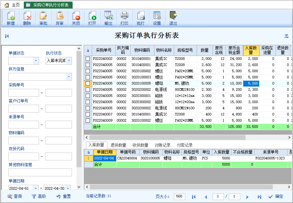Viewport: 293px width, 203px height.
Task: Click the 删除 (delete) toolbar icon
Action: click(x=27, y=18)
